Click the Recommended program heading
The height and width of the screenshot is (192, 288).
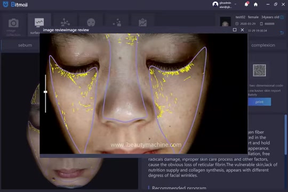point(179,188)
